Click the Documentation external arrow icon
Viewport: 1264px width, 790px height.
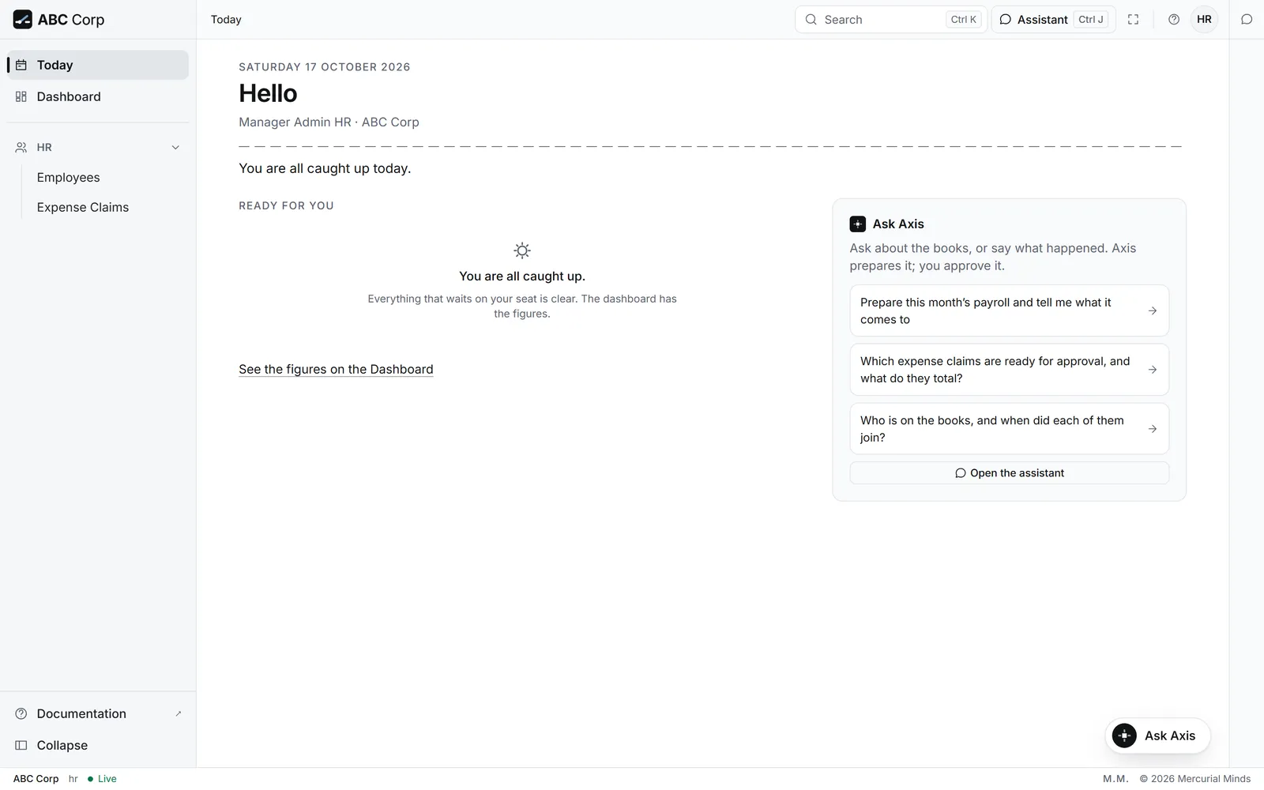point(179,713)
